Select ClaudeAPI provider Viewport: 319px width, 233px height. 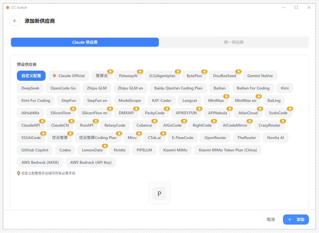[x=30, y=125]
